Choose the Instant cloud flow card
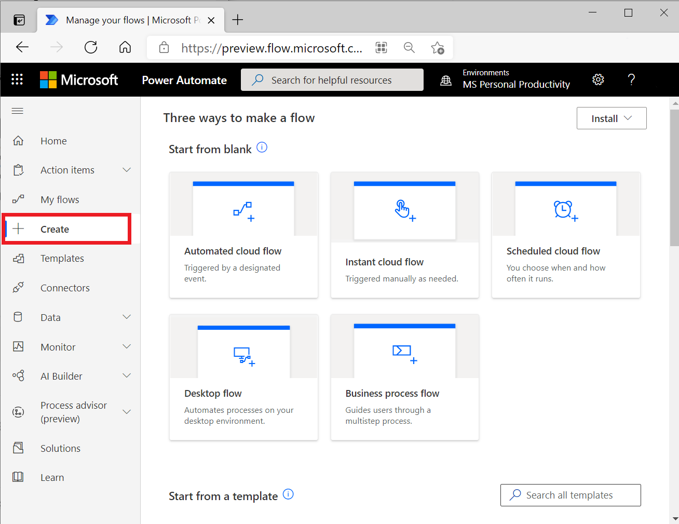 [404, 235]
